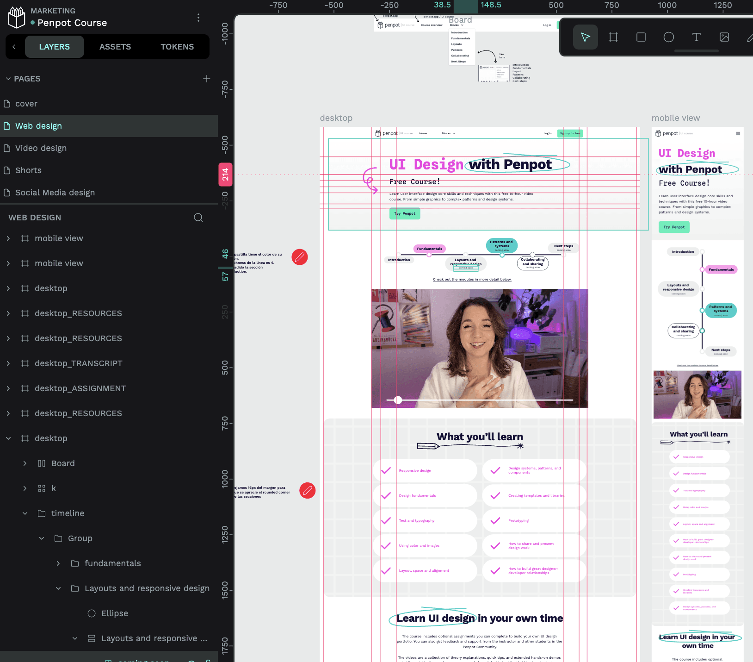Viewport: 753px width, 662px height.
Task: Collapse the sidebar with the back chevron
Action: tap(14, 47)
